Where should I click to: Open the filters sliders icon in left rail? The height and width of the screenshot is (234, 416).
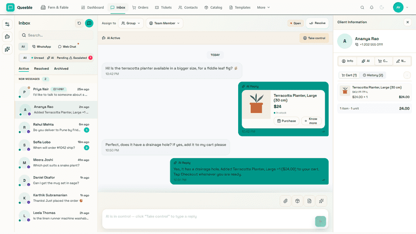7,24
